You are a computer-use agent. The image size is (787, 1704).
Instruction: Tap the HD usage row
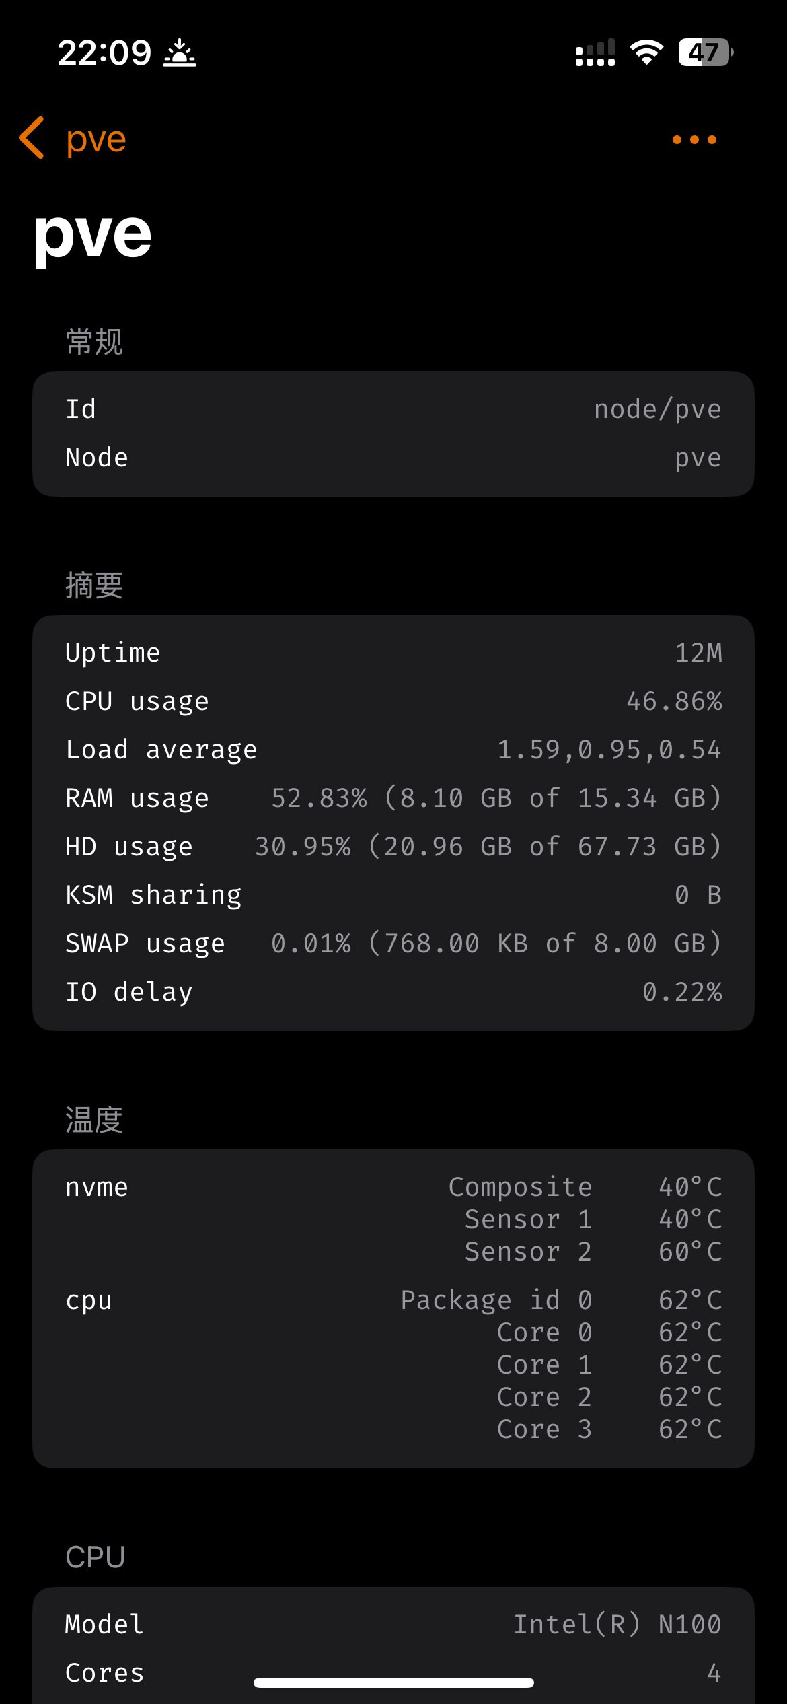394,847
